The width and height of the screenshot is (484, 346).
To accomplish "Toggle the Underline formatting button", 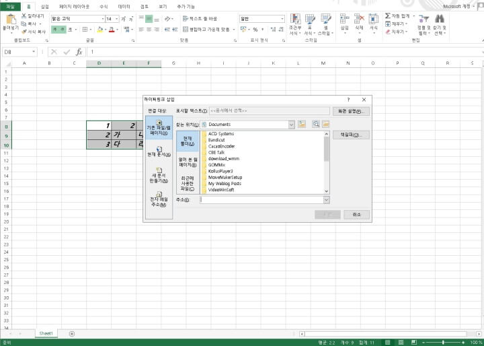I will [70, 30].
